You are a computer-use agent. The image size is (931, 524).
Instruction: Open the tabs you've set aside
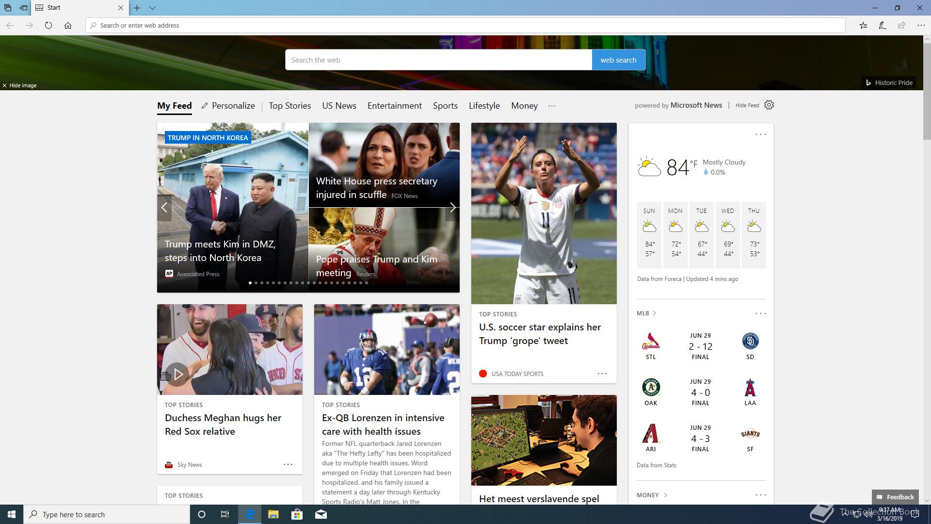[x=8, y=8]
